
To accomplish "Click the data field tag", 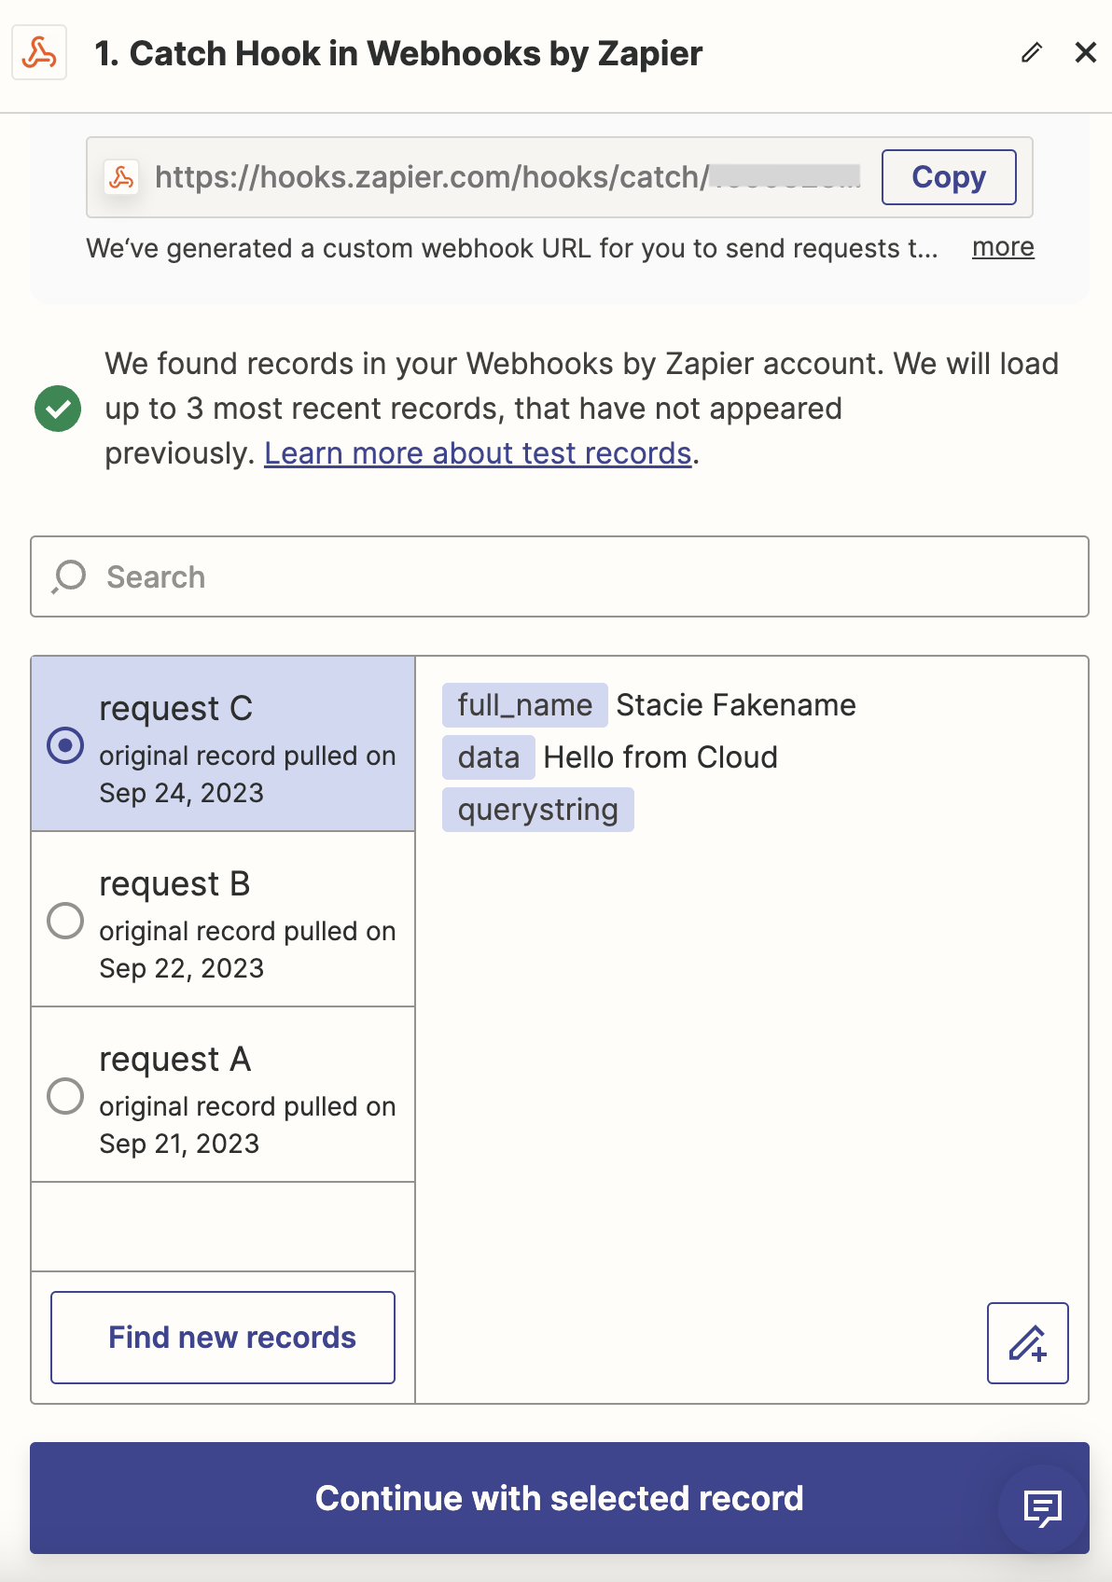I will (488, 757).
